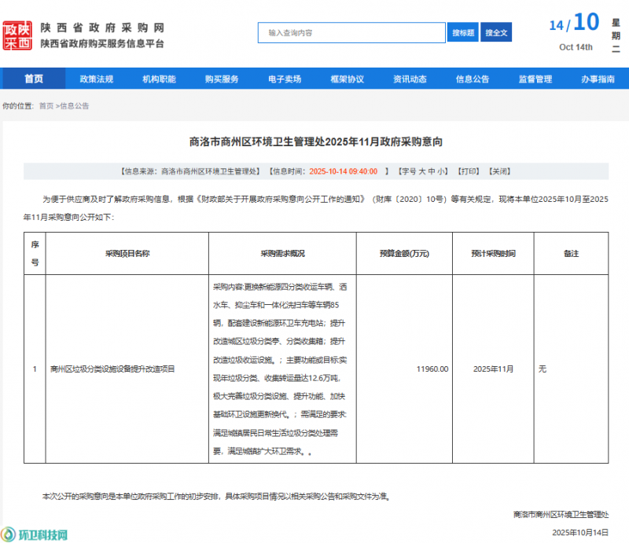
Task: Click the 首页 breadcrumb link
Action: (x=46, y=105)
